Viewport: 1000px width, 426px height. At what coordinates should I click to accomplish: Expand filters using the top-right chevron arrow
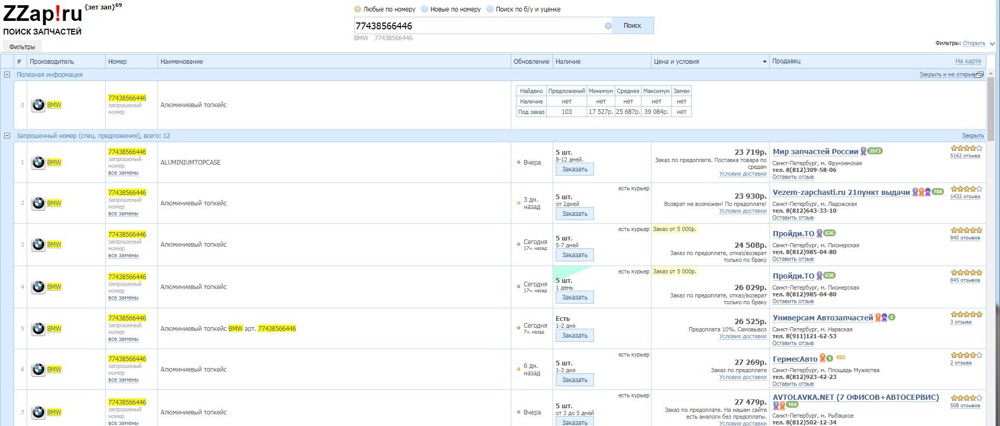(x=992, y=44)
